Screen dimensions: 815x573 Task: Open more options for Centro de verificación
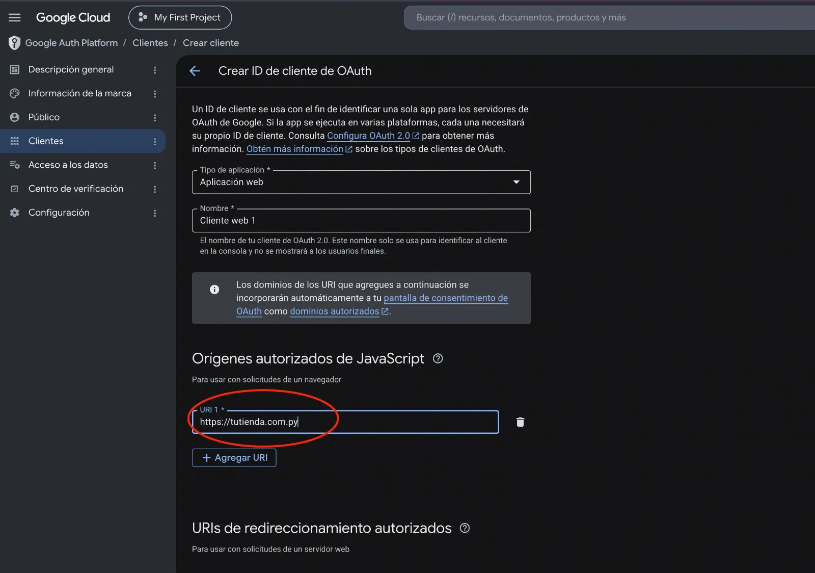(155, 189)
